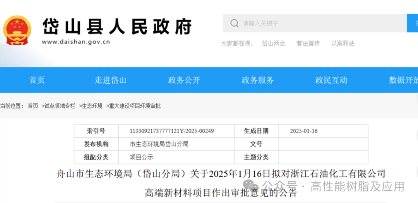Open the 政民互动 navigation item
The width and height of the screenshot is (418, 203).
tap(331, 80)
